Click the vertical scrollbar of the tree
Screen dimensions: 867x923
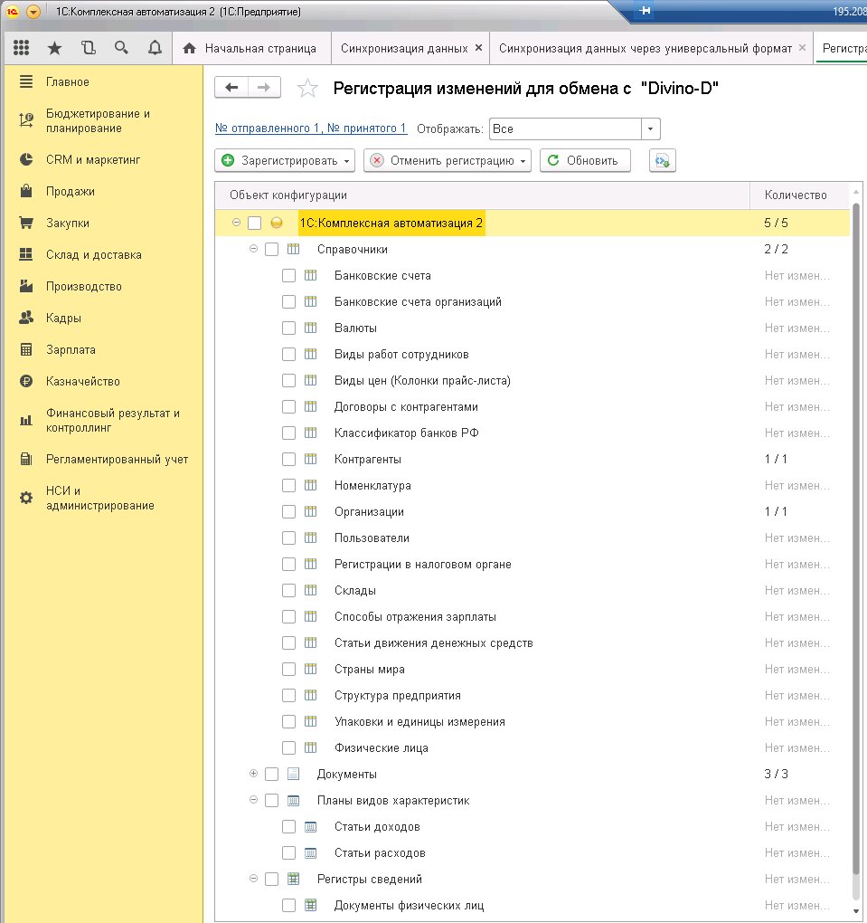[856, 538]
